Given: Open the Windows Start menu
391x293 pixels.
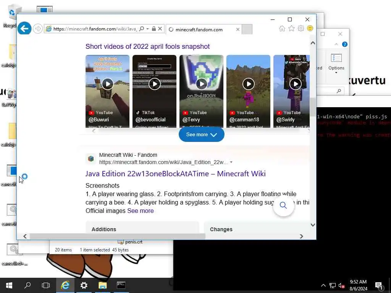Looking at the screenshot, I should (9, 285).
